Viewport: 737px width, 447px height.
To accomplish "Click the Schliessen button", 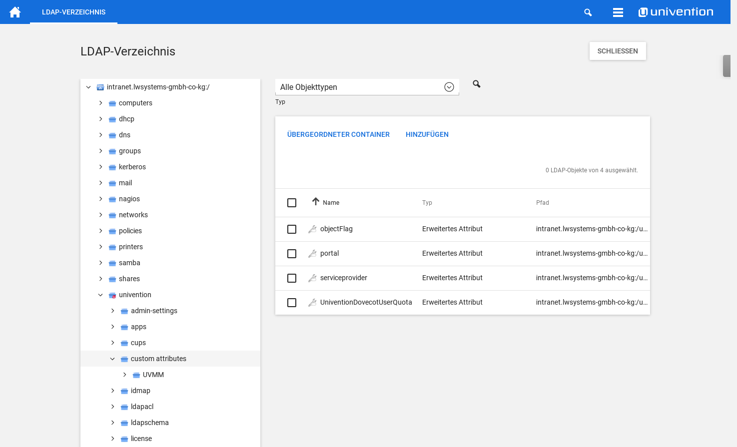I will tap(617, 51).
